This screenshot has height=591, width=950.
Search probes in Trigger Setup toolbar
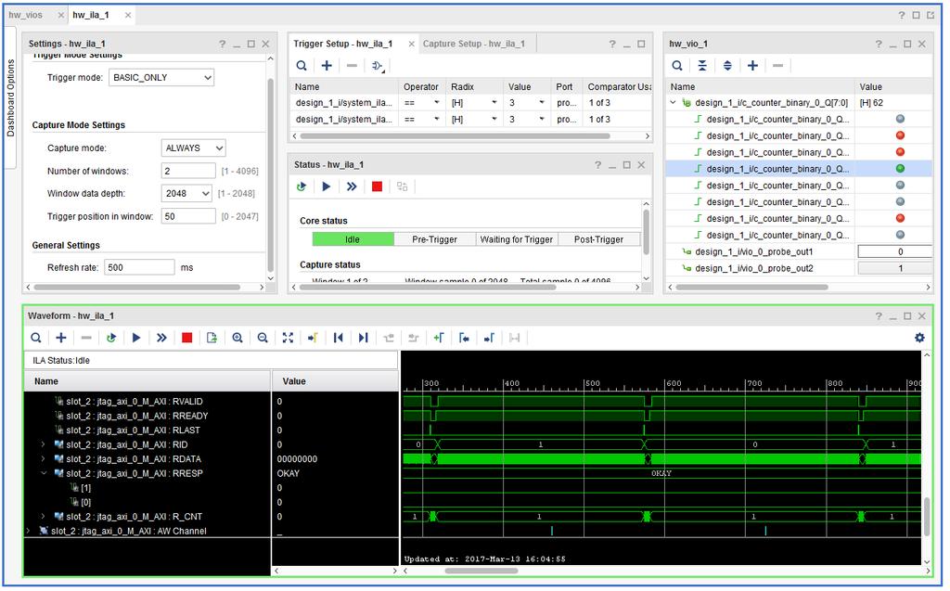tap(302, 66)
